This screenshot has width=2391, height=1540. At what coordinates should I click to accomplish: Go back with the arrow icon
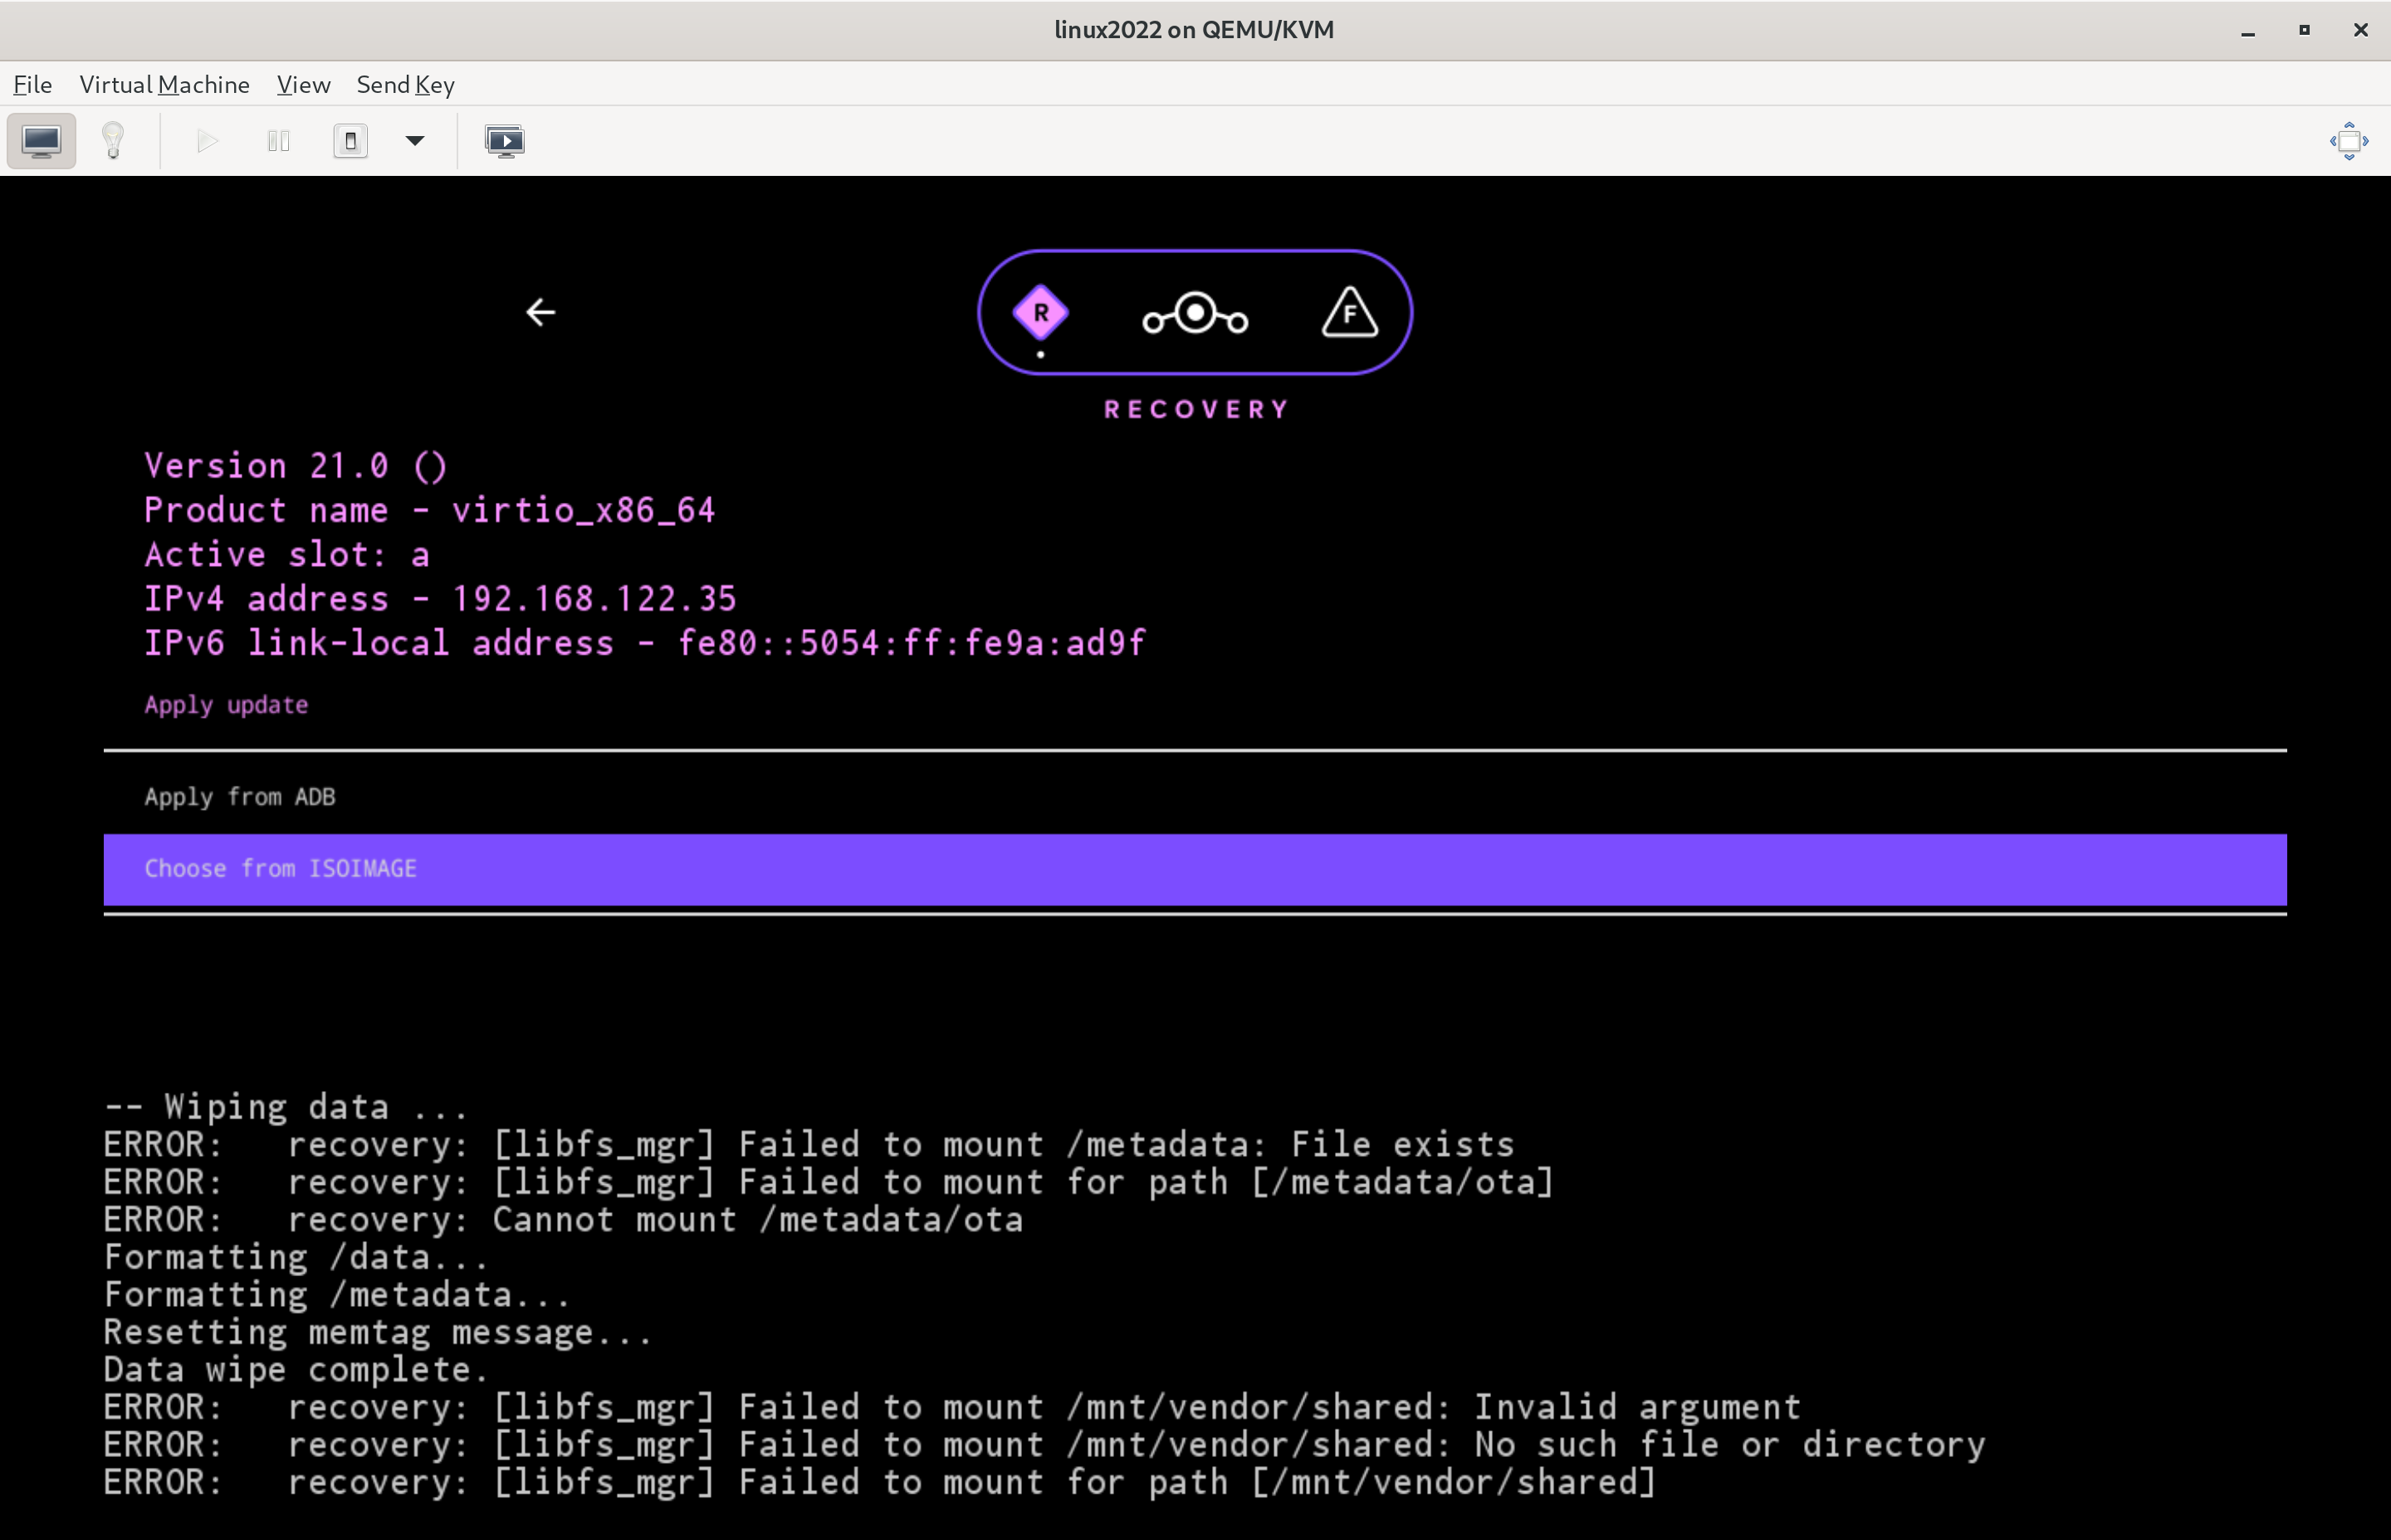[x=541, y=313]
